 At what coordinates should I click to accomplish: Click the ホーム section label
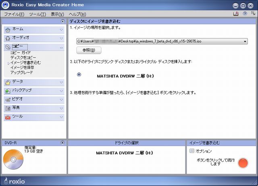[x=18, y=29]
